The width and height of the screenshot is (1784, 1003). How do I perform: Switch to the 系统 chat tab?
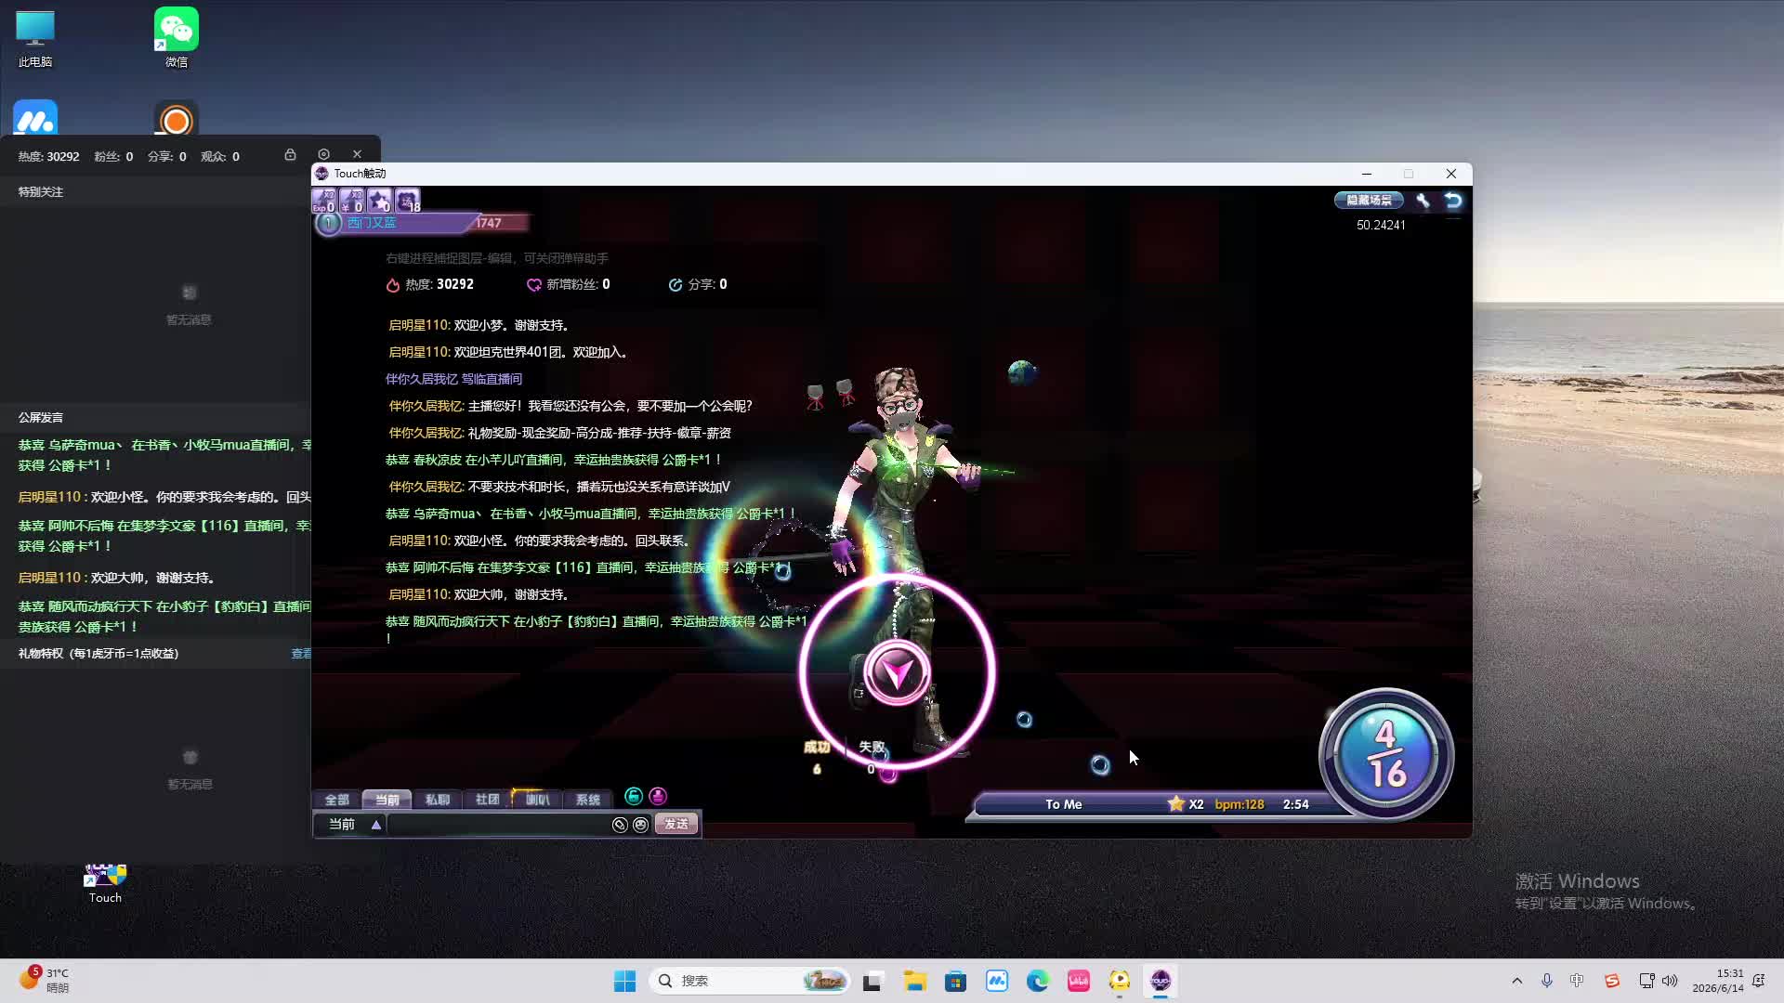click(x=587, y=800)
